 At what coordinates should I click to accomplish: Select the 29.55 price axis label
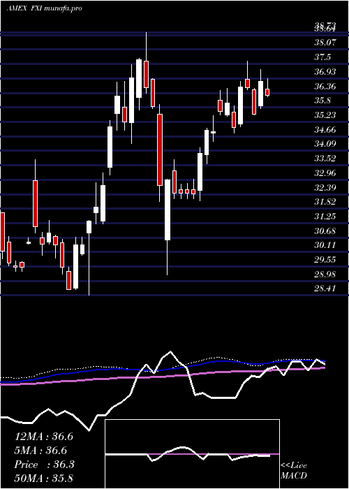[325, 260]
